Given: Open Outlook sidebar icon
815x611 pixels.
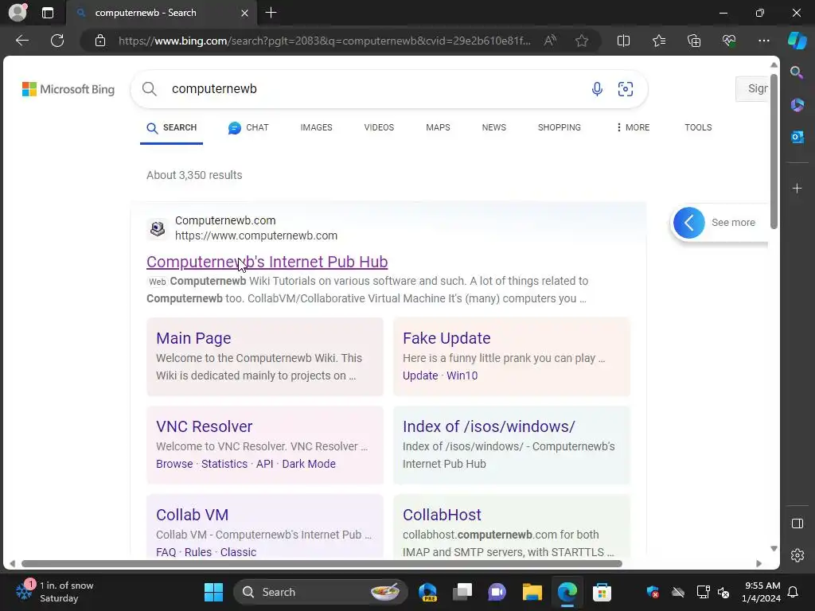Looking at the screenshot, I should [x=797, y=137].
